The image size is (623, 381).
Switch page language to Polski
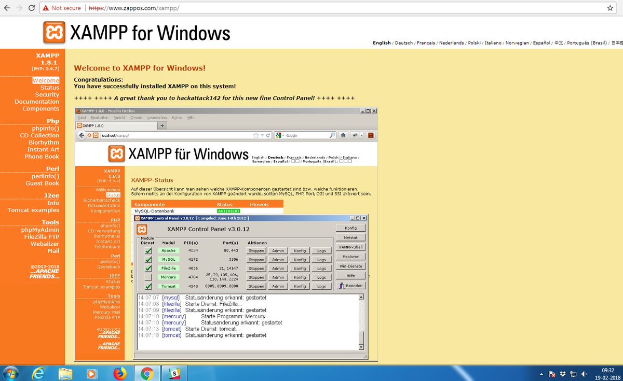pos(474,43)
